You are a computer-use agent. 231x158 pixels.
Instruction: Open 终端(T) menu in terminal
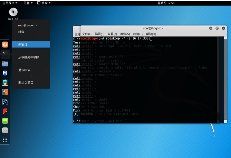click(138, 34)
